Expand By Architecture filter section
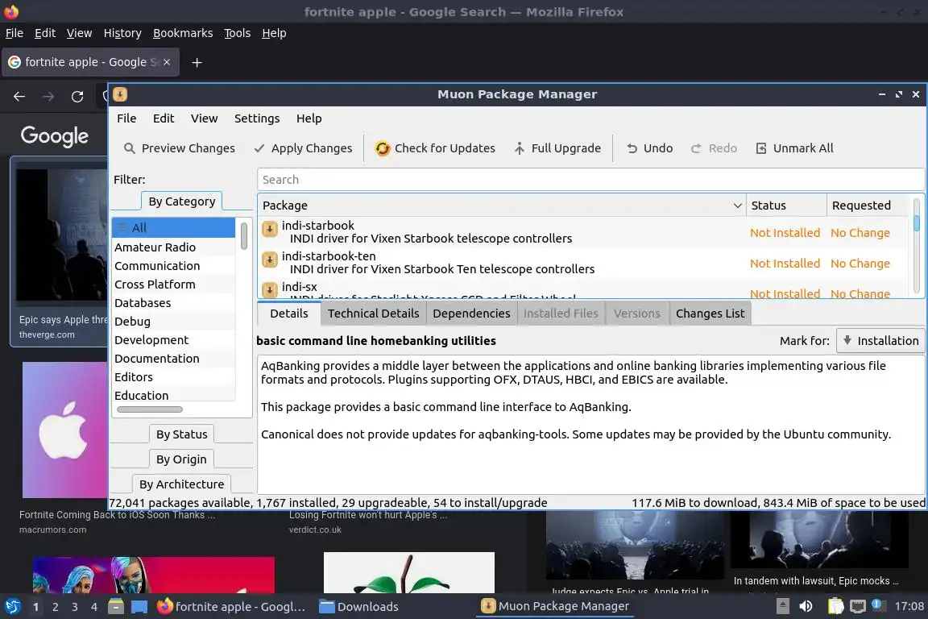This screenshot has width=928, height=619. pos(182,484)
